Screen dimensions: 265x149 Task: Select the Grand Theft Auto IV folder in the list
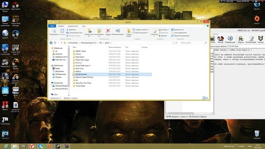(83, 66)
